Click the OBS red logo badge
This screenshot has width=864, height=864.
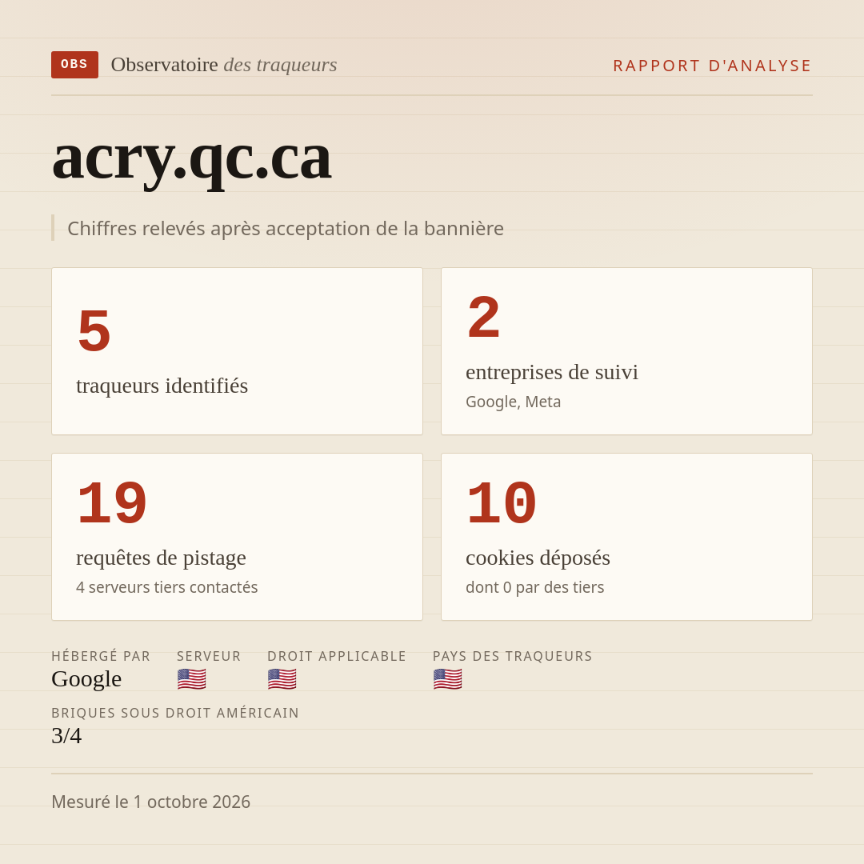pos(75,65)
